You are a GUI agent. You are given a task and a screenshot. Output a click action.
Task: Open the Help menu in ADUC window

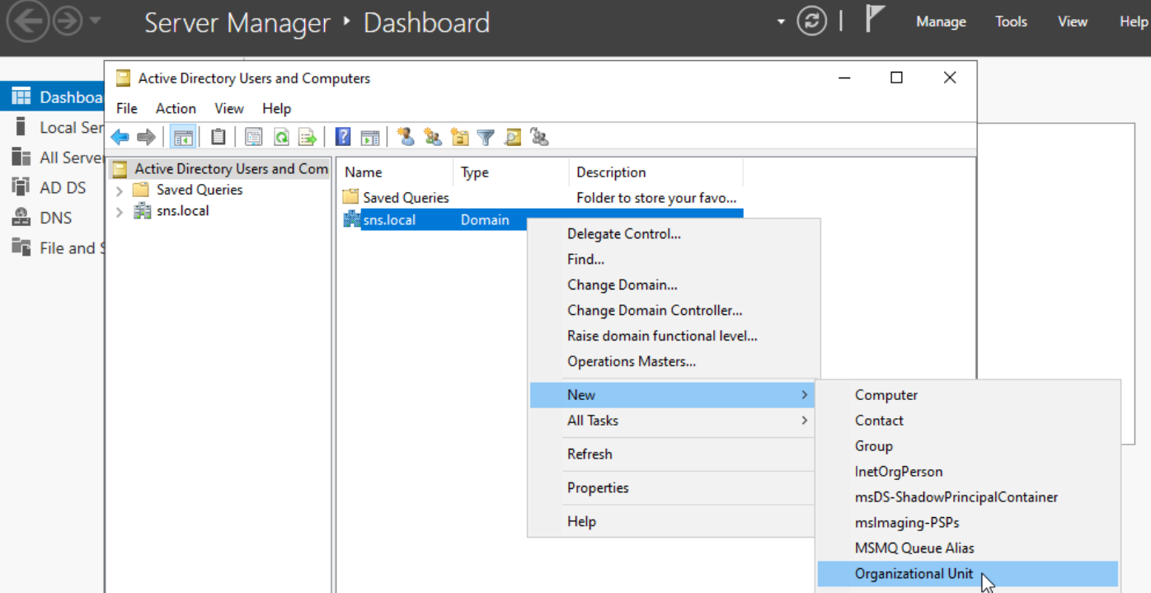coord(277,108)
